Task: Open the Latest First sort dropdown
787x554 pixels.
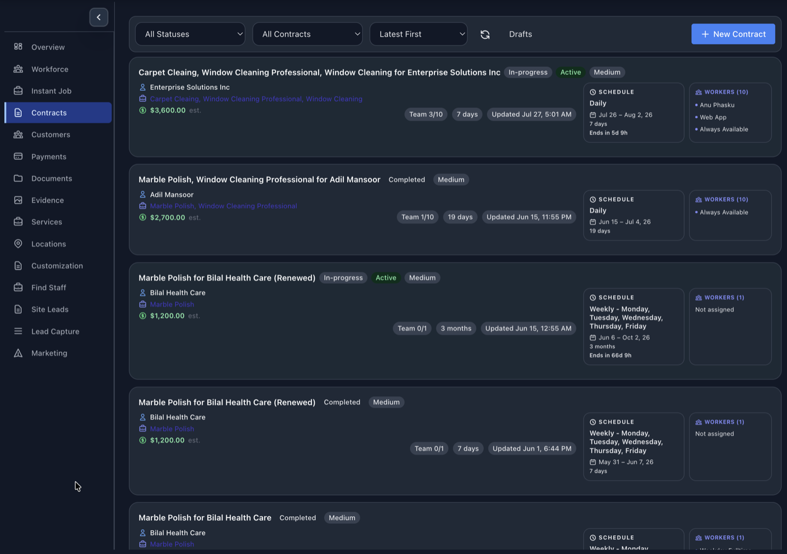Action: [419, 34]
